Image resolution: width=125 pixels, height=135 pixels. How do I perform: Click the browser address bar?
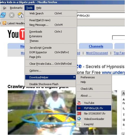tap(101, 16)
